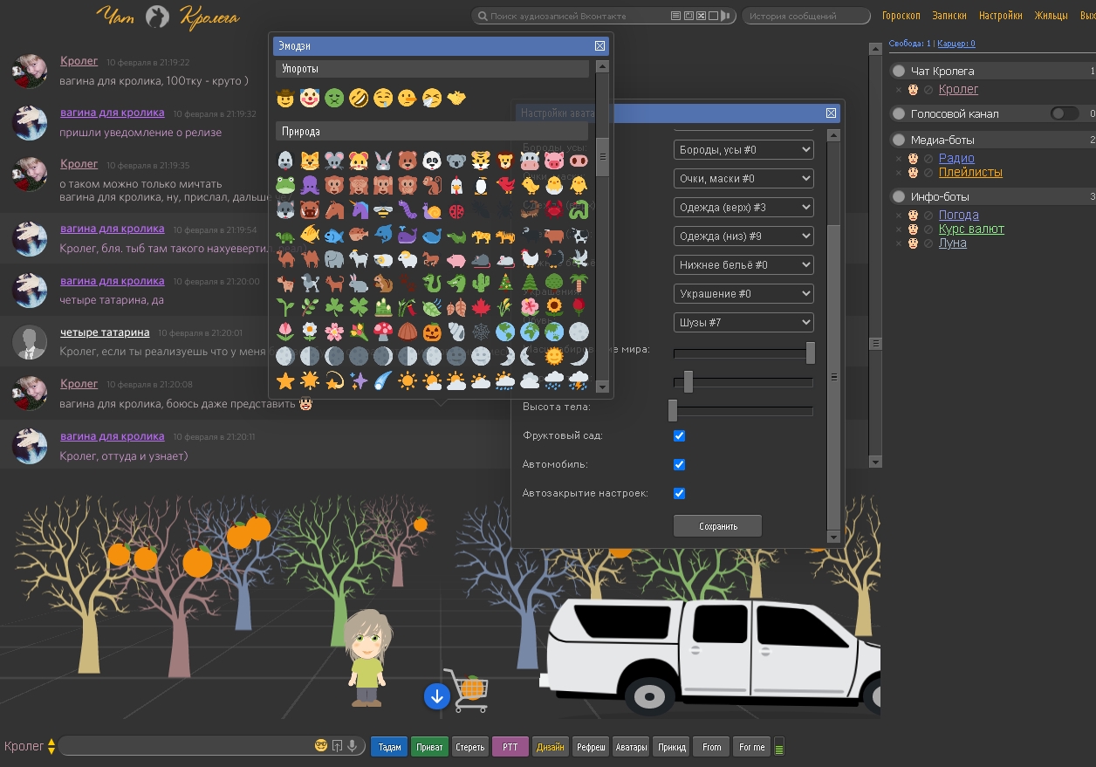The width and height of the screenshot is (1096, 767).
Task: Open the Одежда (низ) #9 dropdown
Action: [x=743, y=236]
